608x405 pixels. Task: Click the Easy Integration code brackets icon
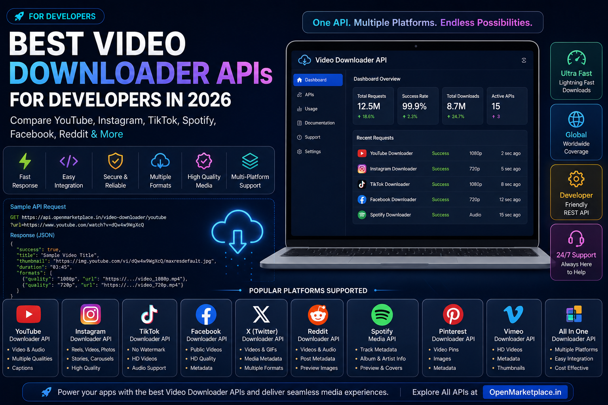(69, 161)
